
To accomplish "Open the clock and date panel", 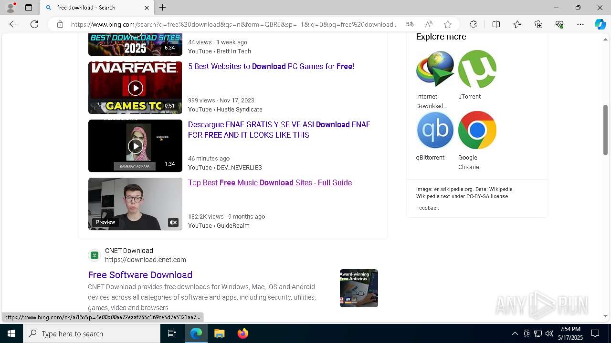I will 571,333.
